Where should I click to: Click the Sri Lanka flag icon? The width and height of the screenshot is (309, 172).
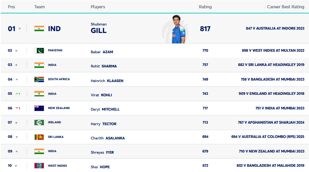coord(39,137)
